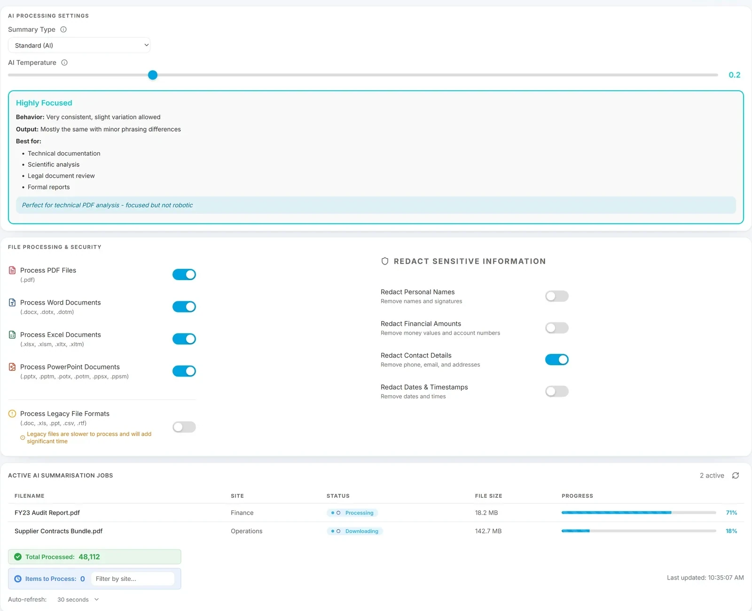
Task: Click the clock icon by Items to Process
Action: (x=18, y=579)
